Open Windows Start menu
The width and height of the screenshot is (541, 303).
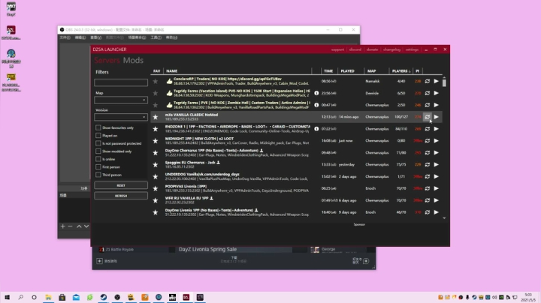(7, 297)
